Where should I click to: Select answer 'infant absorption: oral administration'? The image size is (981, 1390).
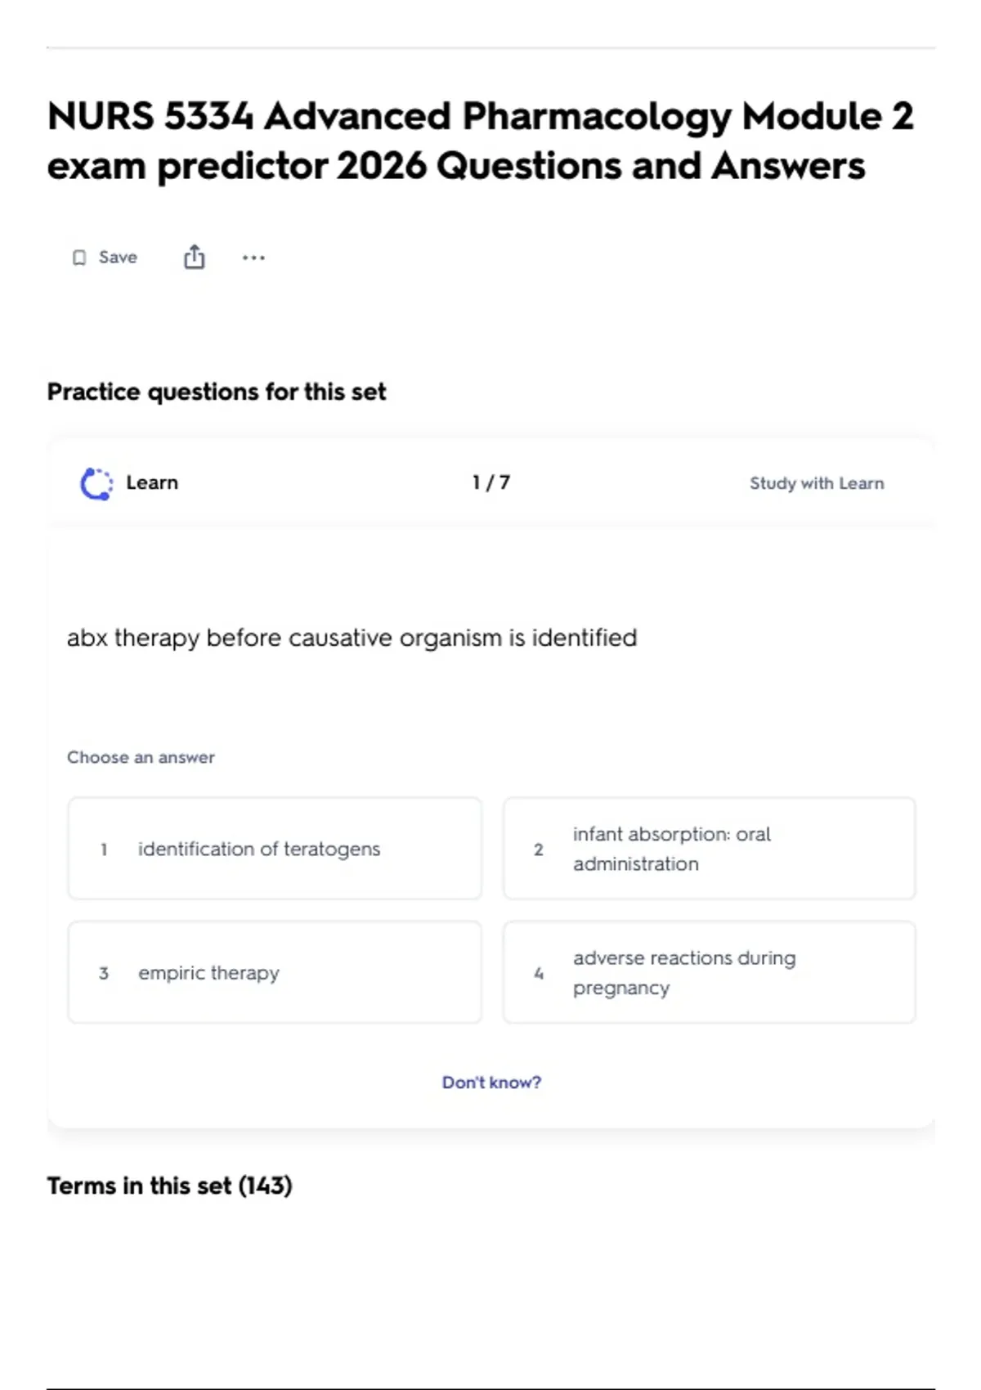coord(710,849)
